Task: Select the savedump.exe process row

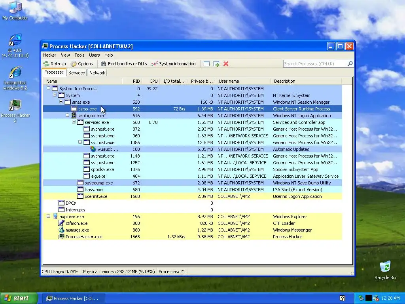Action: point(193,183)
